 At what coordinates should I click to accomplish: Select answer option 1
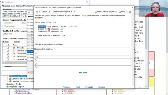coord(36,54)
